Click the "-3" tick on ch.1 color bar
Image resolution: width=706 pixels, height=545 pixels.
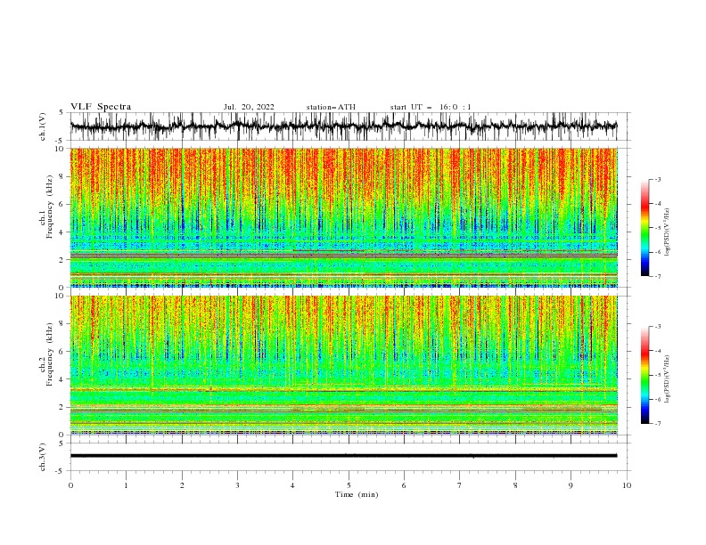pyautogui.click(x=658, y=179)
